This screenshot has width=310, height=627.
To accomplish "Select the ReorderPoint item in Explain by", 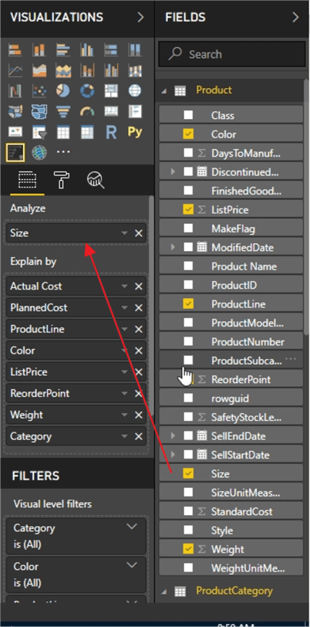I will 76,394.
